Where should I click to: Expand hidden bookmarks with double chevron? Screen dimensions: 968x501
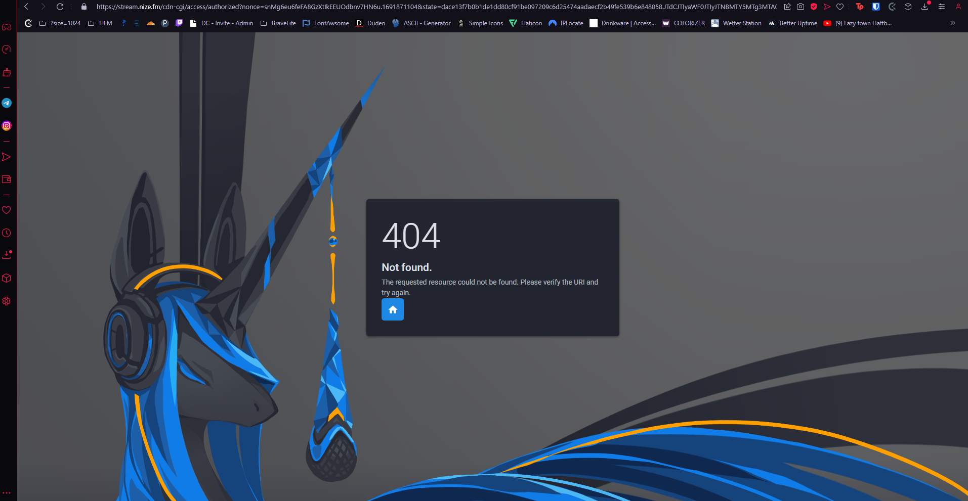(x=953, y=23)
